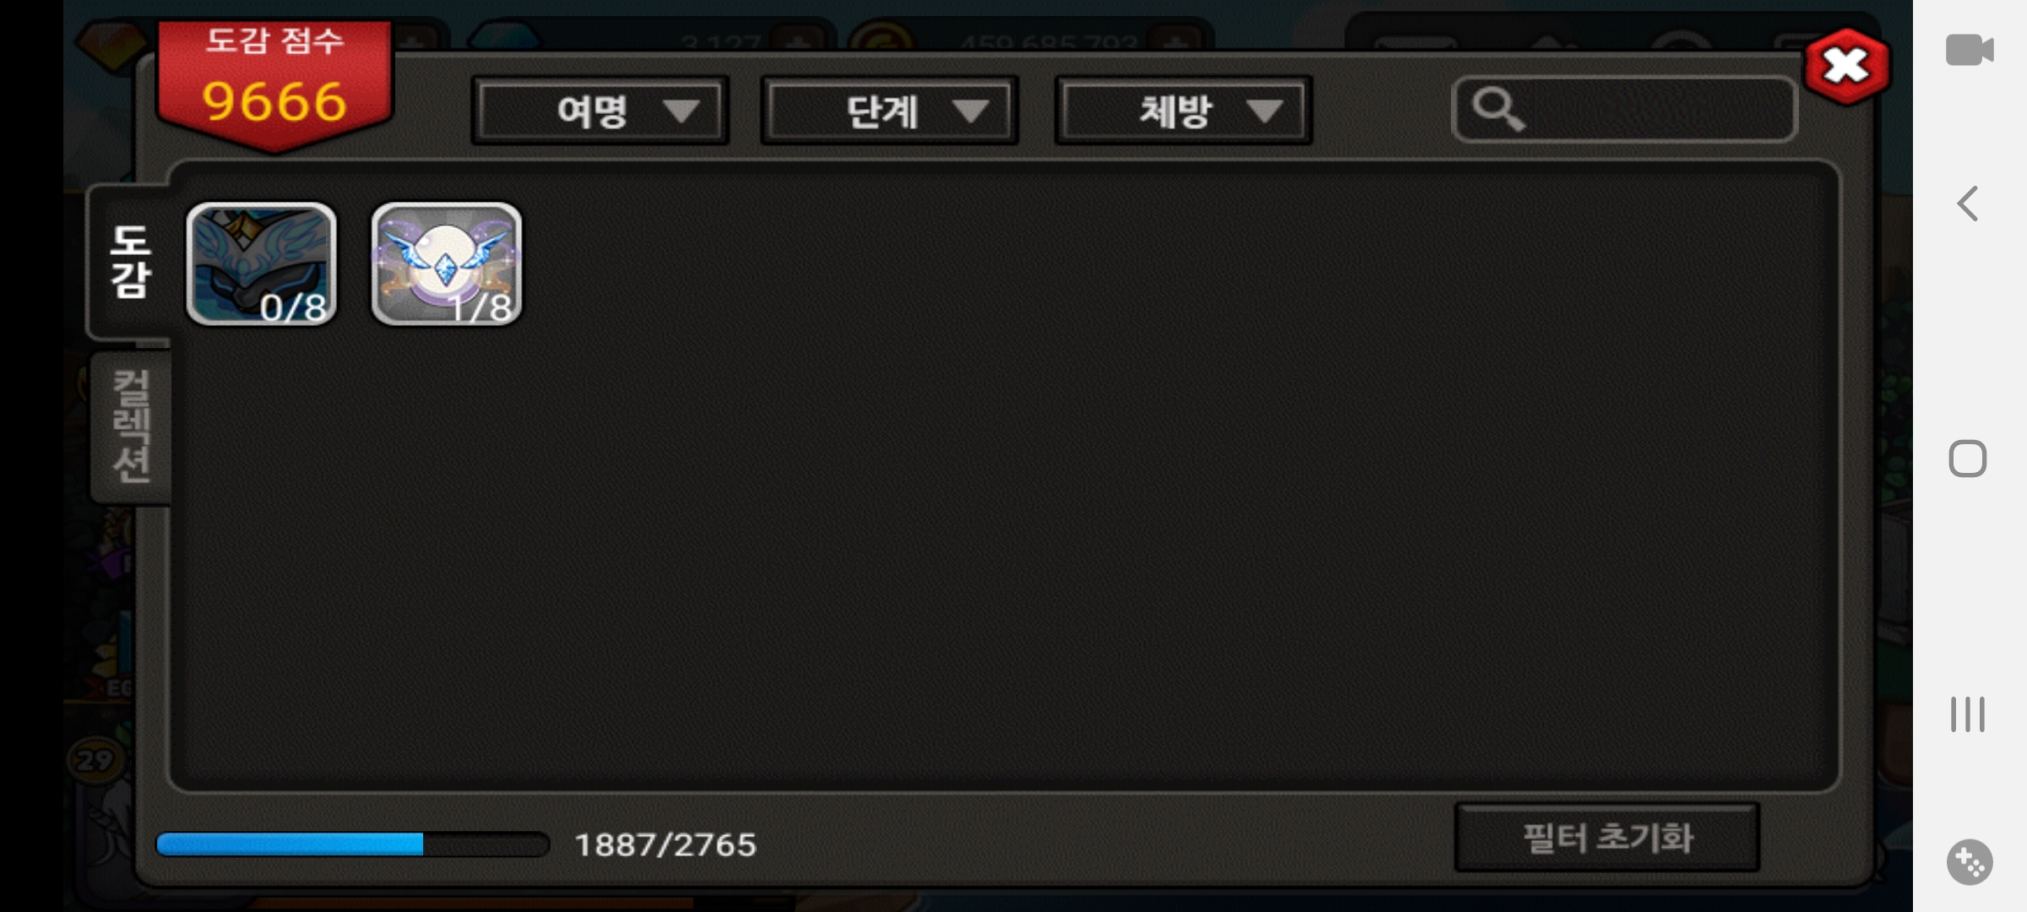The width and height of the screenshot is (2027, 912).
Task: Switch to the 컬렉션 tab
Action: (131, 426)
